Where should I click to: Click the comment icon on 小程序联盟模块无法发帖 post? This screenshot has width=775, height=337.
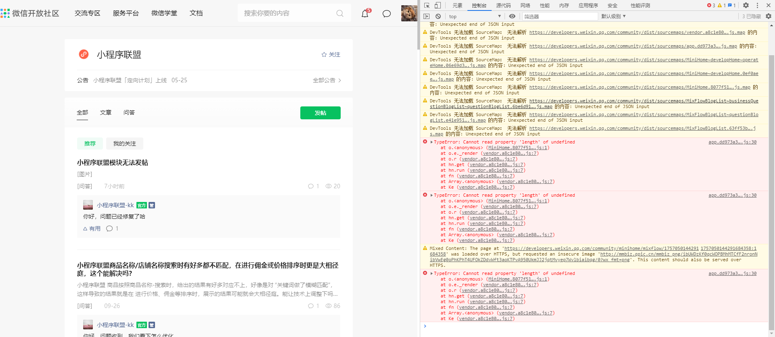pyautogui.click(x=311, y=186)
